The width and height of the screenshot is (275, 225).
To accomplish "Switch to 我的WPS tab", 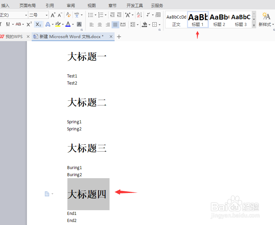I will click(14, 36).
